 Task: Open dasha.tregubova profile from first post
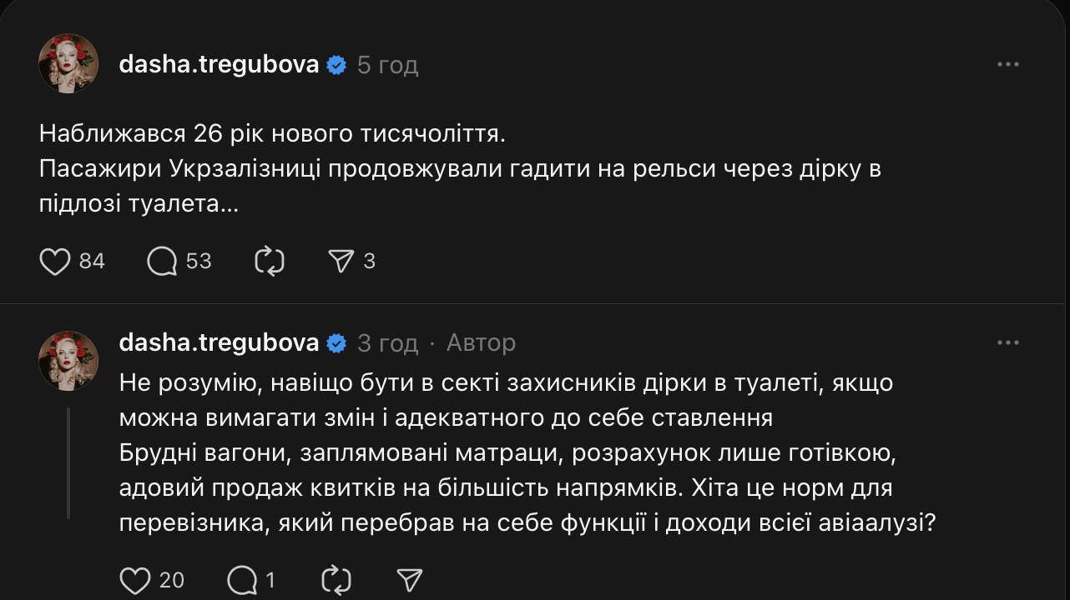[x=219, y=65]
